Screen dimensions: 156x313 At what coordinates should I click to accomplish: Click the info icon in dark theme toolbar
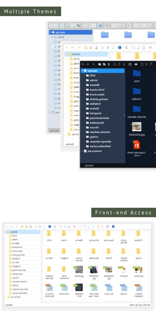[x=130, y=64]
